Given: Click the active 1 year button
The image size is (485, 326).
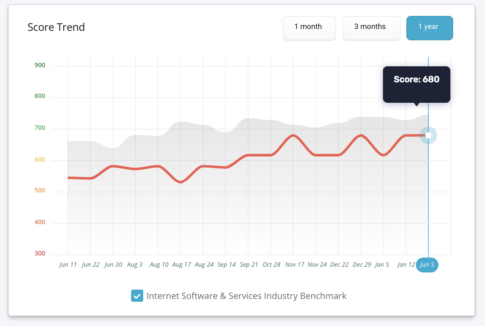Looking at the screenshot, I should pyautogui.click(x=429, y=28).
